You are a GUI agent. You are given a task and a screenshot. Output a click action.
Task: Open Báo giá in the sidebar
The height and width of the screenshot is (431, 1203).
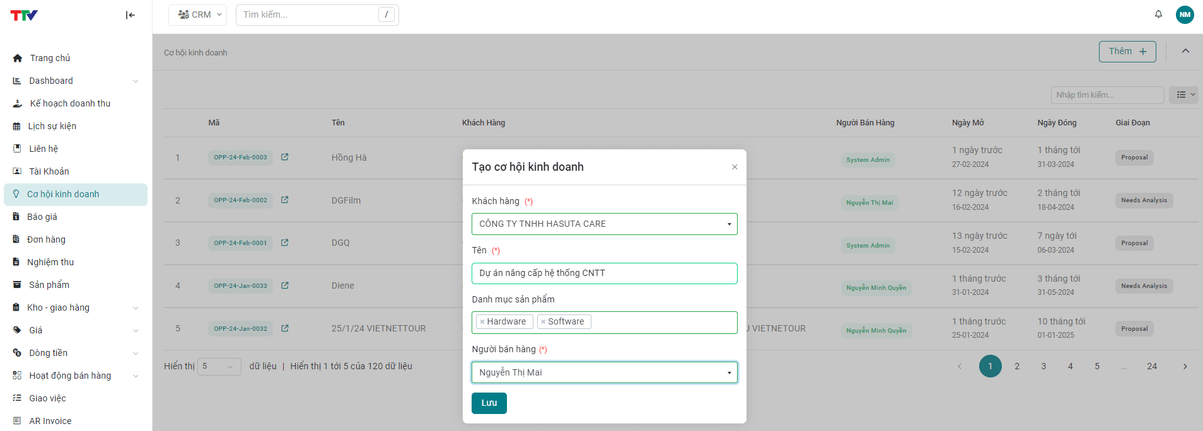pyautogui.click(x=42, y=217)
